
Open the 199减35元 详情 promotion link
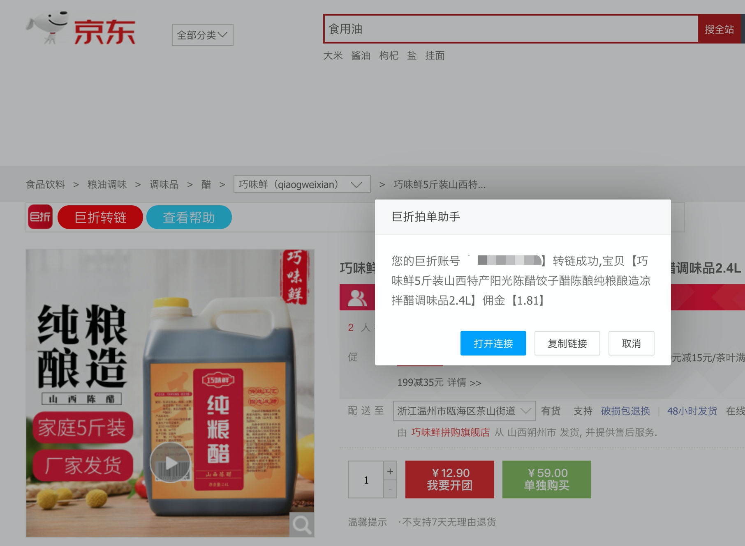coord(439,383)
